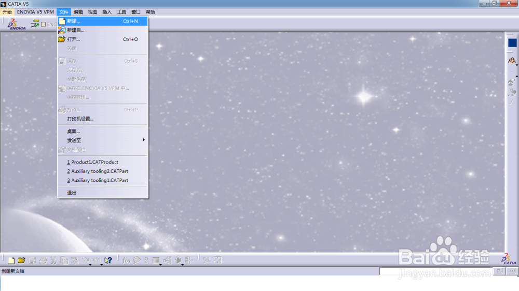Expand dropdown arrow under people icon
The image size is (519, 291).
517,65
